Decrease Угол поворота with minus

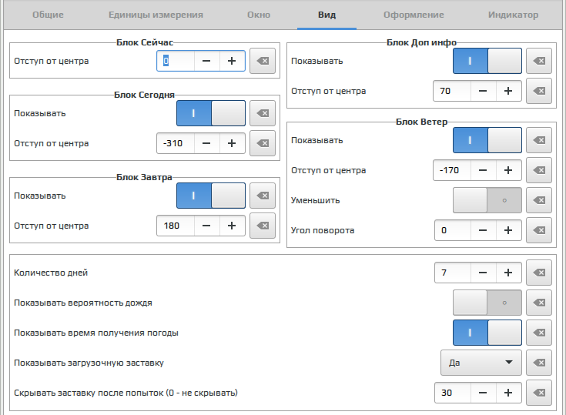483,230
